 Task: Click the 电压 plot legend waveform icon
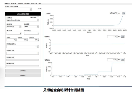123,36
